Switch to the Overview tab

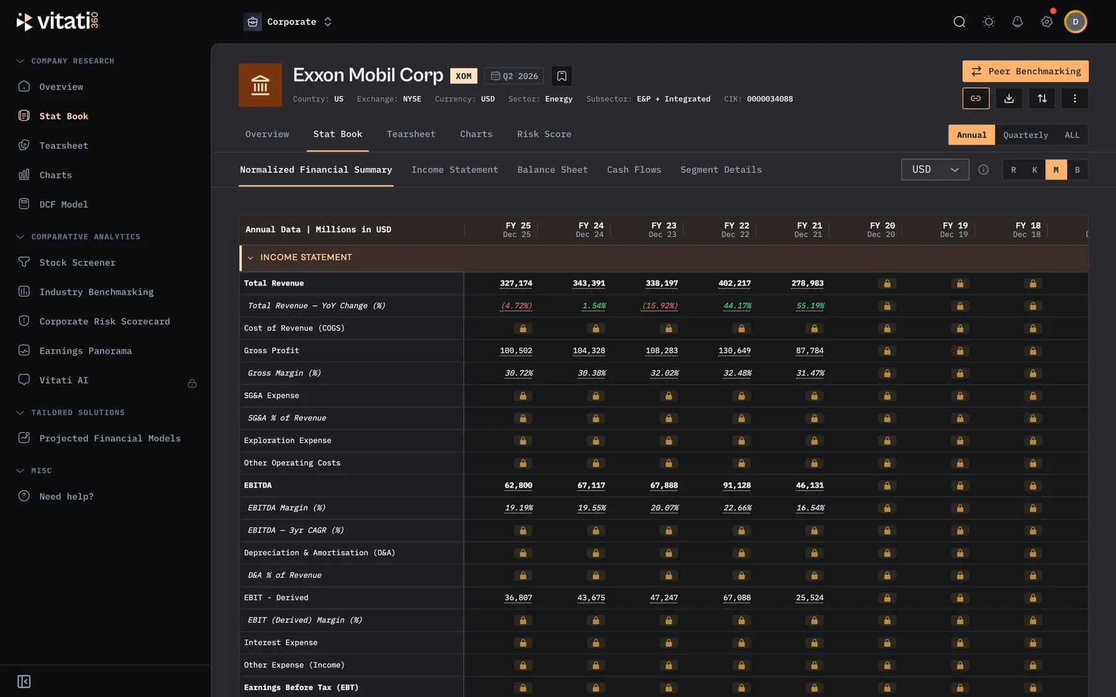point(267,134)
